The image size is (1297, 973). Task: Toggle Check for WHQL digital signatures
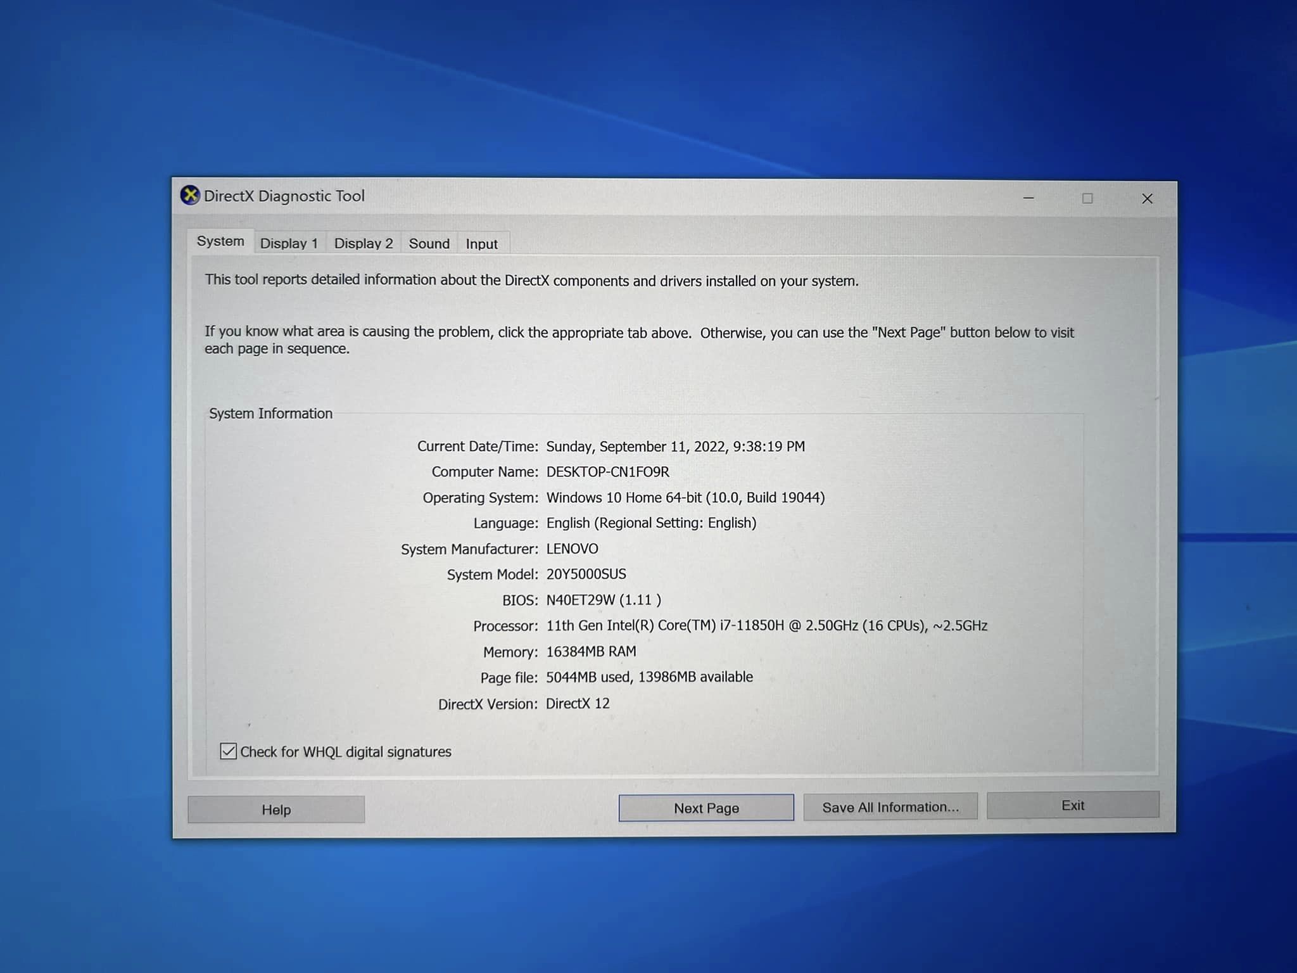(228, 751)
